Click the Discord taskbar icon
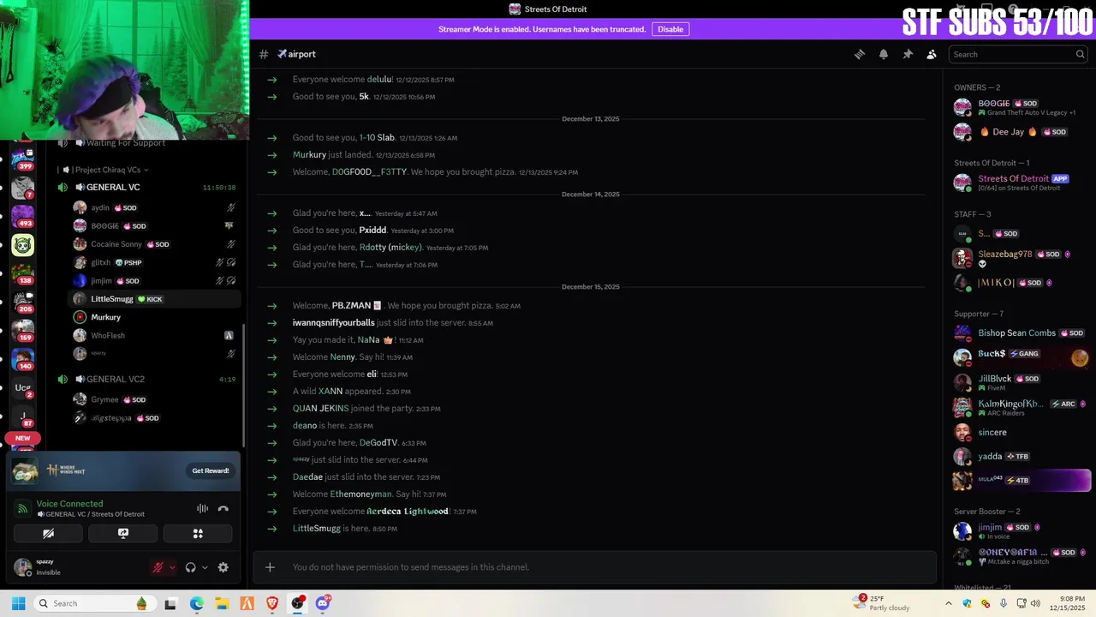This screenshot has height=617, width=1096. coord(323,603)
